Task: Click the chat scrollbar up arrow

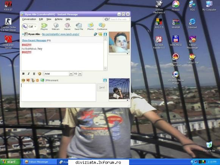Action: click(x=105, y=39)
